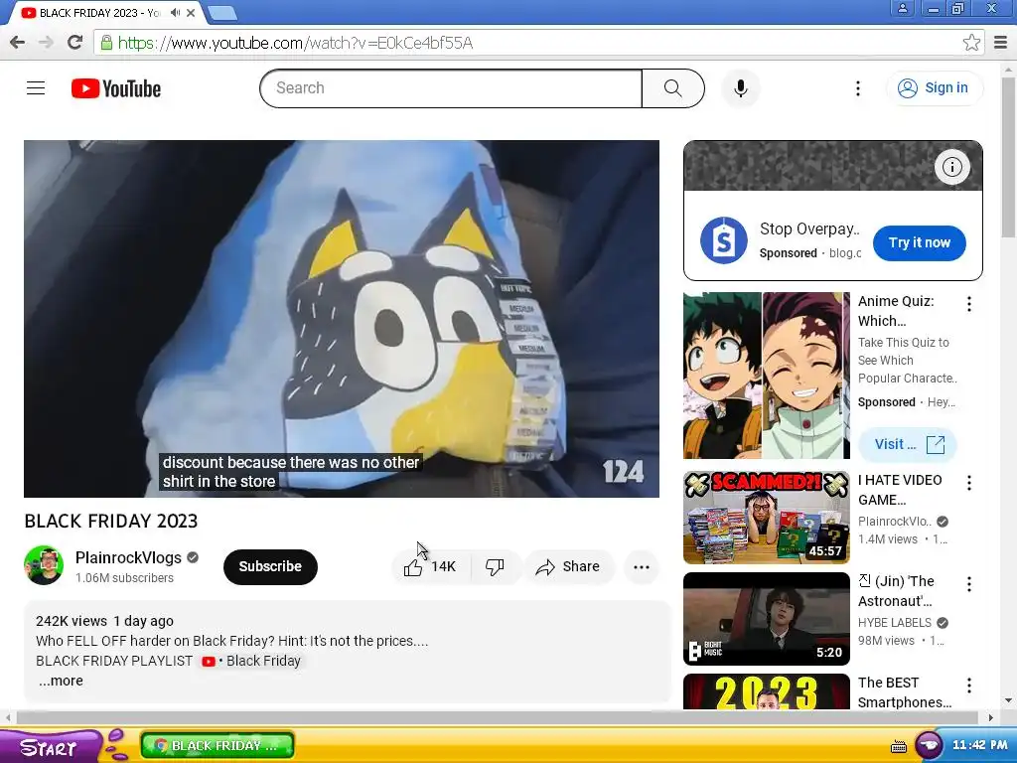Open The BEST Smartphones video title
The height and width of the screenshot is (763, 1017).
905,692
